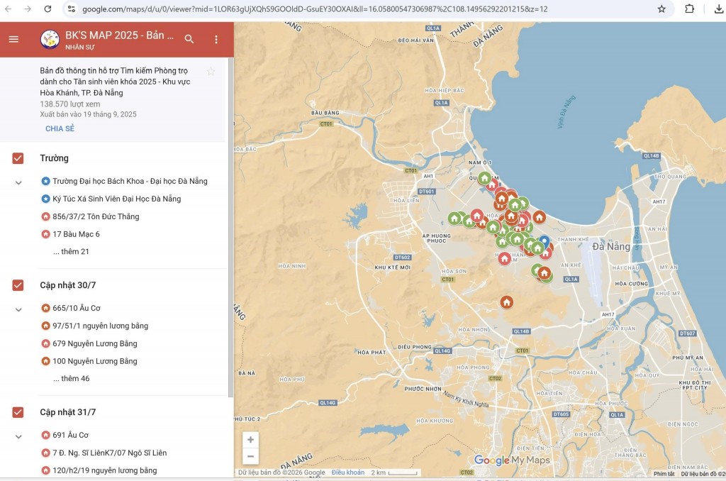Disable the Cập nhật 30/7 layer checkbox
This screenshot has height=481, width=726.
18,285
